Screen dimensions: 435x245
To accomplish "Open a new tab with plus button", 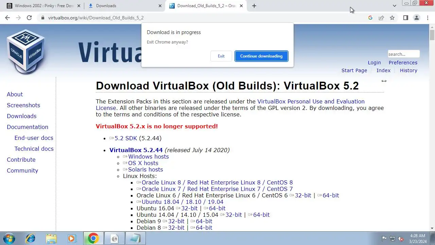I will pyautogui.click(x=254, y=6).
